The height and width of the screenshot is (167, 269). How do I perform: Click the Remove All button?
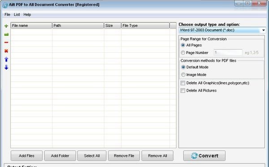click(157, 156)
